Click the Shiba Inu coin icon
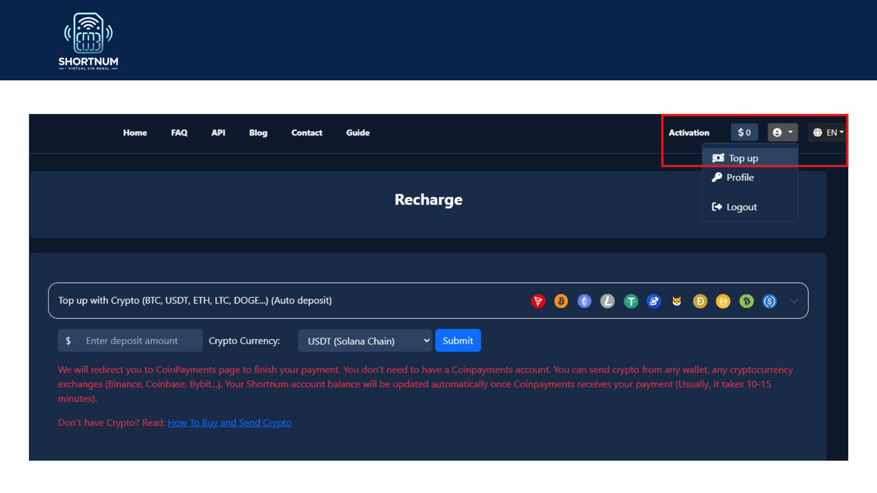This screenshot has height=493, width=877. click(677, 301)
